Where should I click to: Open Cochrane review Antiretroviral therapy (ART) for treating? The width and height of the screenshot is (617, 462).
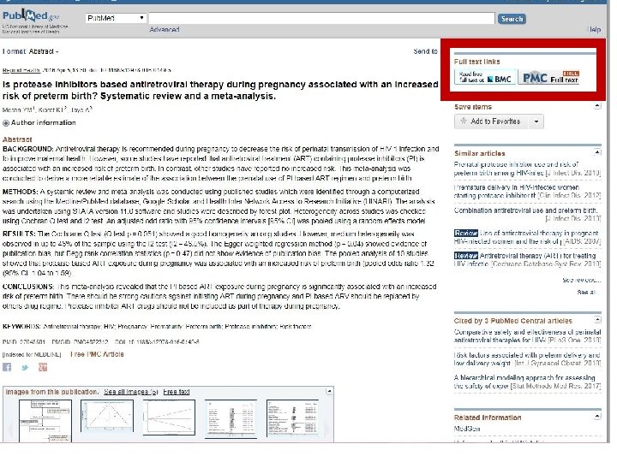tap(527, 260)
